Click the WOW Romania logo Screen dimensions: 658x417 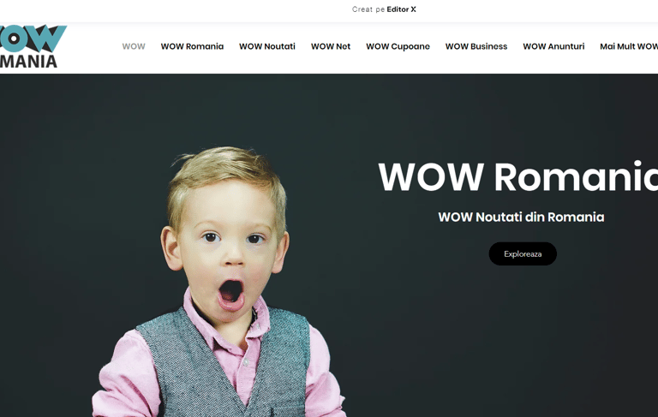[x=33, y=46]
